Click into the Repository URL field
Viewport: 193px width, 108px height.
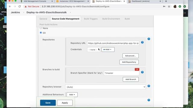pos(113,43)
